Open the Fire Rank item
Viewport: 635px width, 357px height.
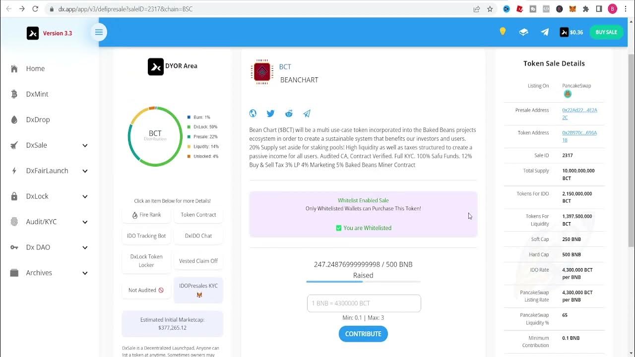pos(146,215)
